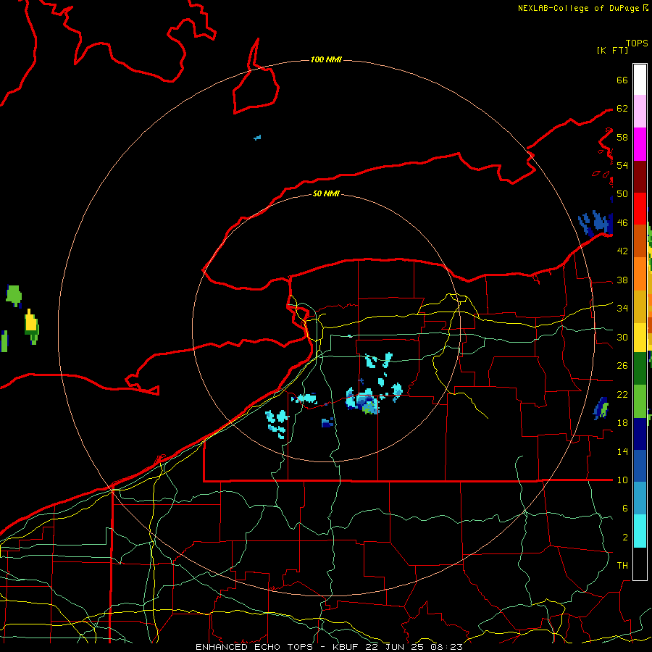Screen dimensions: 652x652
Task: Click the '26' legend value
Action: (x=622, y=366)
